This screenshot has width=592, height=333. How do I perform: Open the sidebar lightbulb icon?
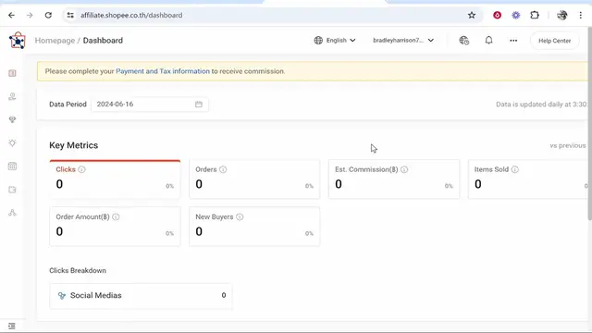click(x=12, y=143)
